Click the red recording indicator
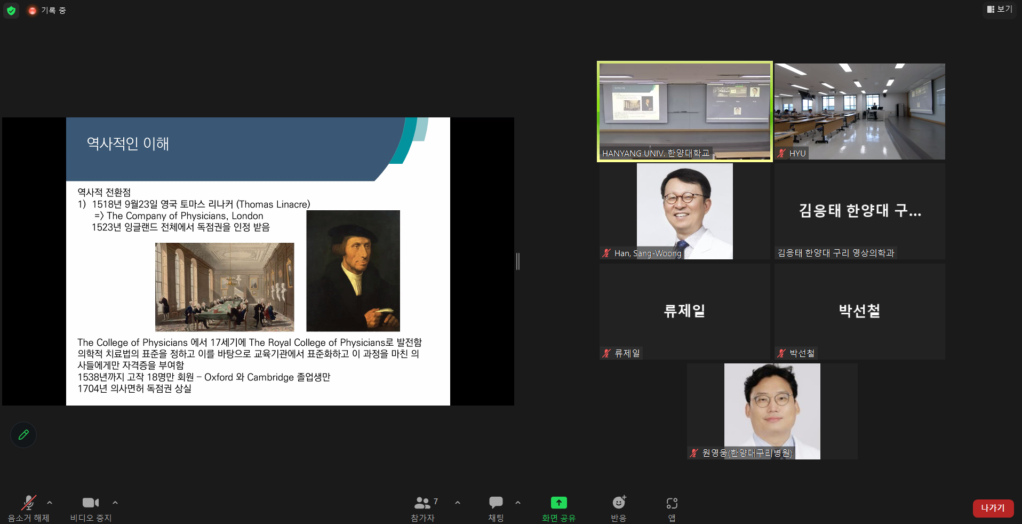 coord(33,11)
